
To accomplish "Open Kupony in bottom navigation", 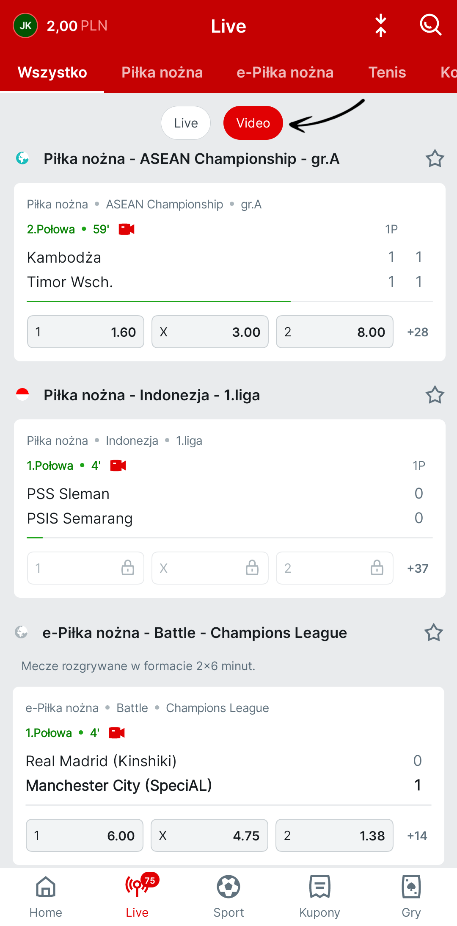I will (x=319, y=896).
